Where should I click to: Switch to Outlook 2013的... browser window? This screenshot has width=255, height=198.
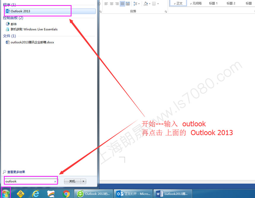pos(93,194)
